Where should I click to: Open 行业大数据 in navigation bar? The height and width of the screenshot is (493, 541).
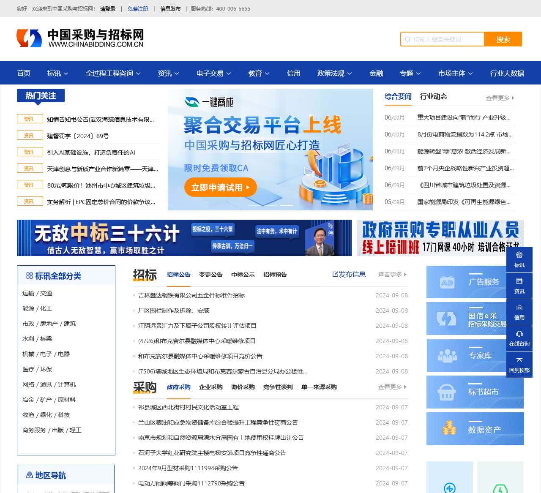point(507,73)
